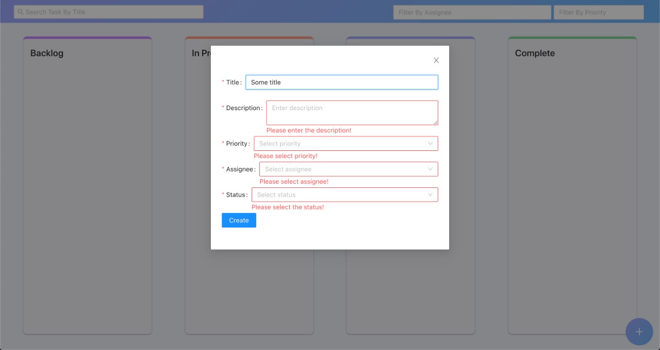Expand the Priority selection dropdown
Viewport: 660px width, 350px height.
click(x=345, y=144)
